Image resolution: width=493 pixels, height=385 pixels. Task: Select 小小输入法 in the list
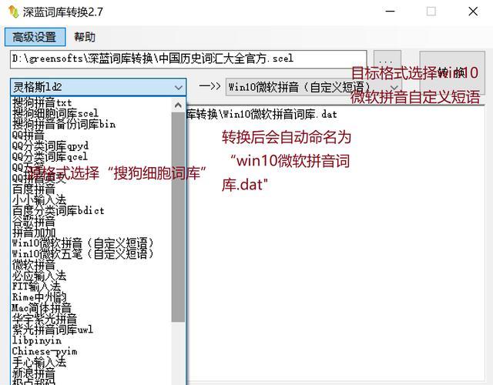pos(39,200)
